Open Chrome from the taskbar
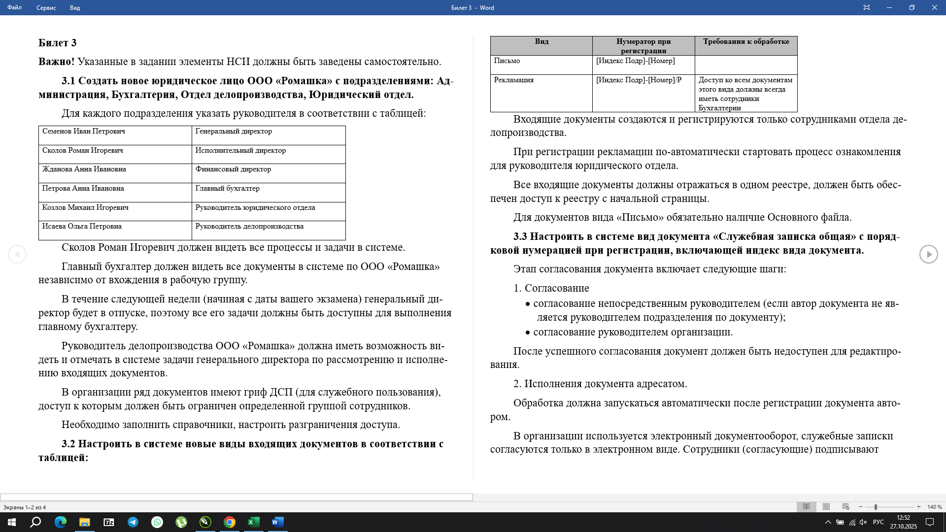946x532 pixels. tap(229, 523)
